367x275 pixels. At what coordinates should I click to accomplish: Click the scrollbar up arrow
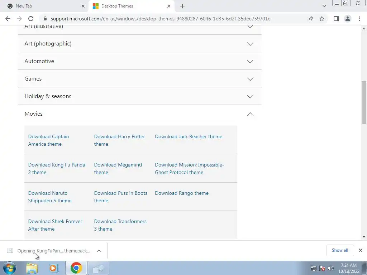[x=364, y=29]
